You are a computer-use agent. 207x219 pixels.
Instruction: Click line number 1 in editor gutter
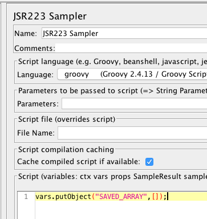click(x=26, y=197)
